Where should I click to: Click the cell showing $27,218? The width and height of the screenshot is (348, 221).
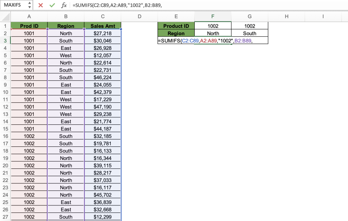(103, 33)
